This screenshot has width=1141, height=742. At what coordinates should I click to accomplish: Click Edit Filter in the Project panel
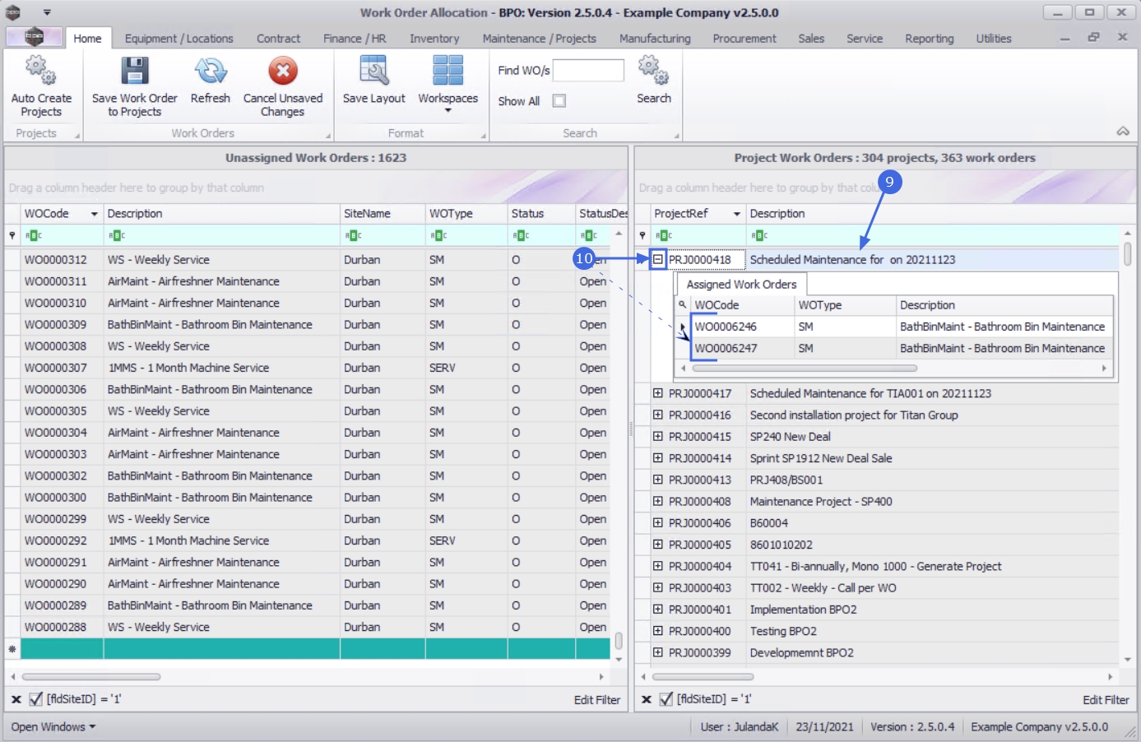[1105, 700]
